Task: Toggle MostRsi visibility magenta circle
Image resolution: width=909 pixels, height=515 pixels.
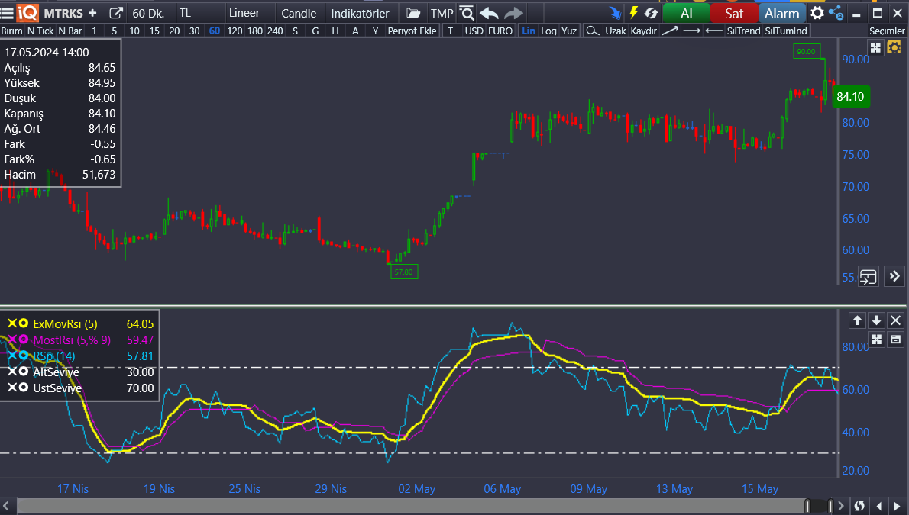Action: pyautogui.click(x=23, y=340)
